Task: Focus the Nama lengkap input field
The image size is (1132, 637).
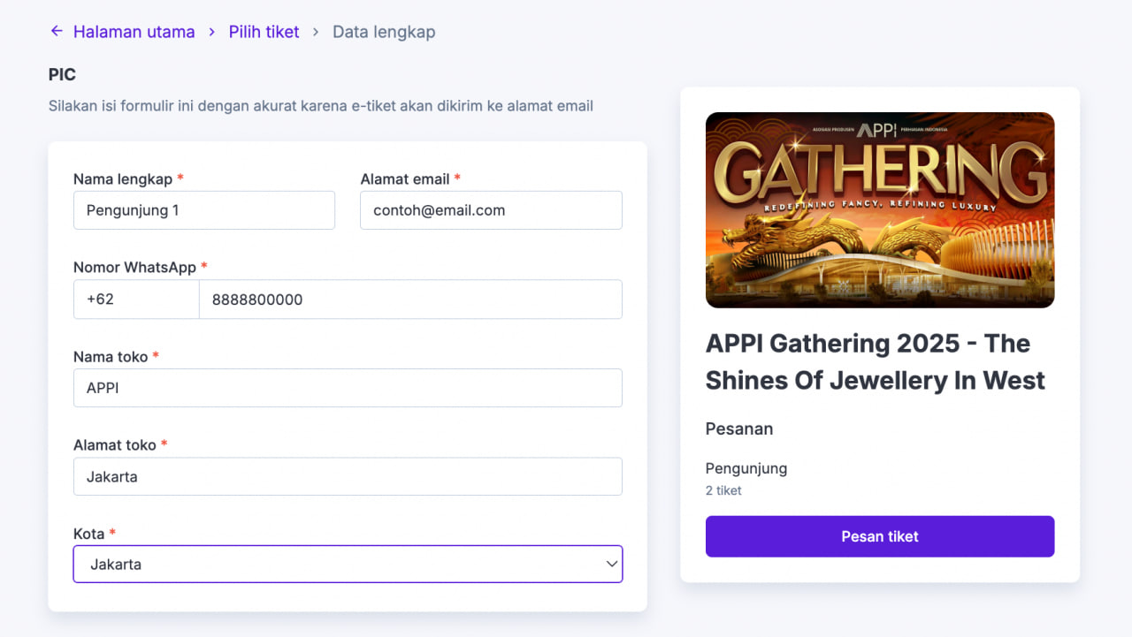Action: (x=204, y=210)
